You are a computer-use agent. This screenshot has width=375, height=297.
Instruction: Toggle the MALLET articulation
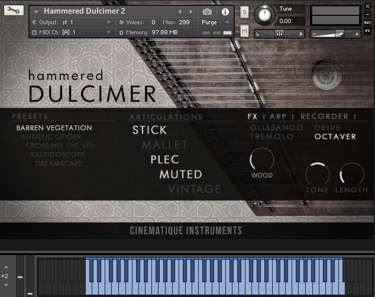coord(164,144)
